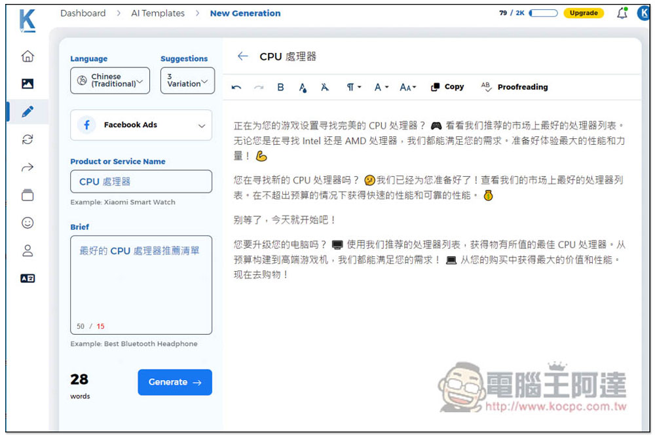Open the font family A dropdown

[x=381, y=87]
